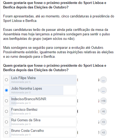This screenshot has width=117, height=140.
Task: Choose Indeciso/Branco/NS/NR radio option
Action: (x=6, y=101)
